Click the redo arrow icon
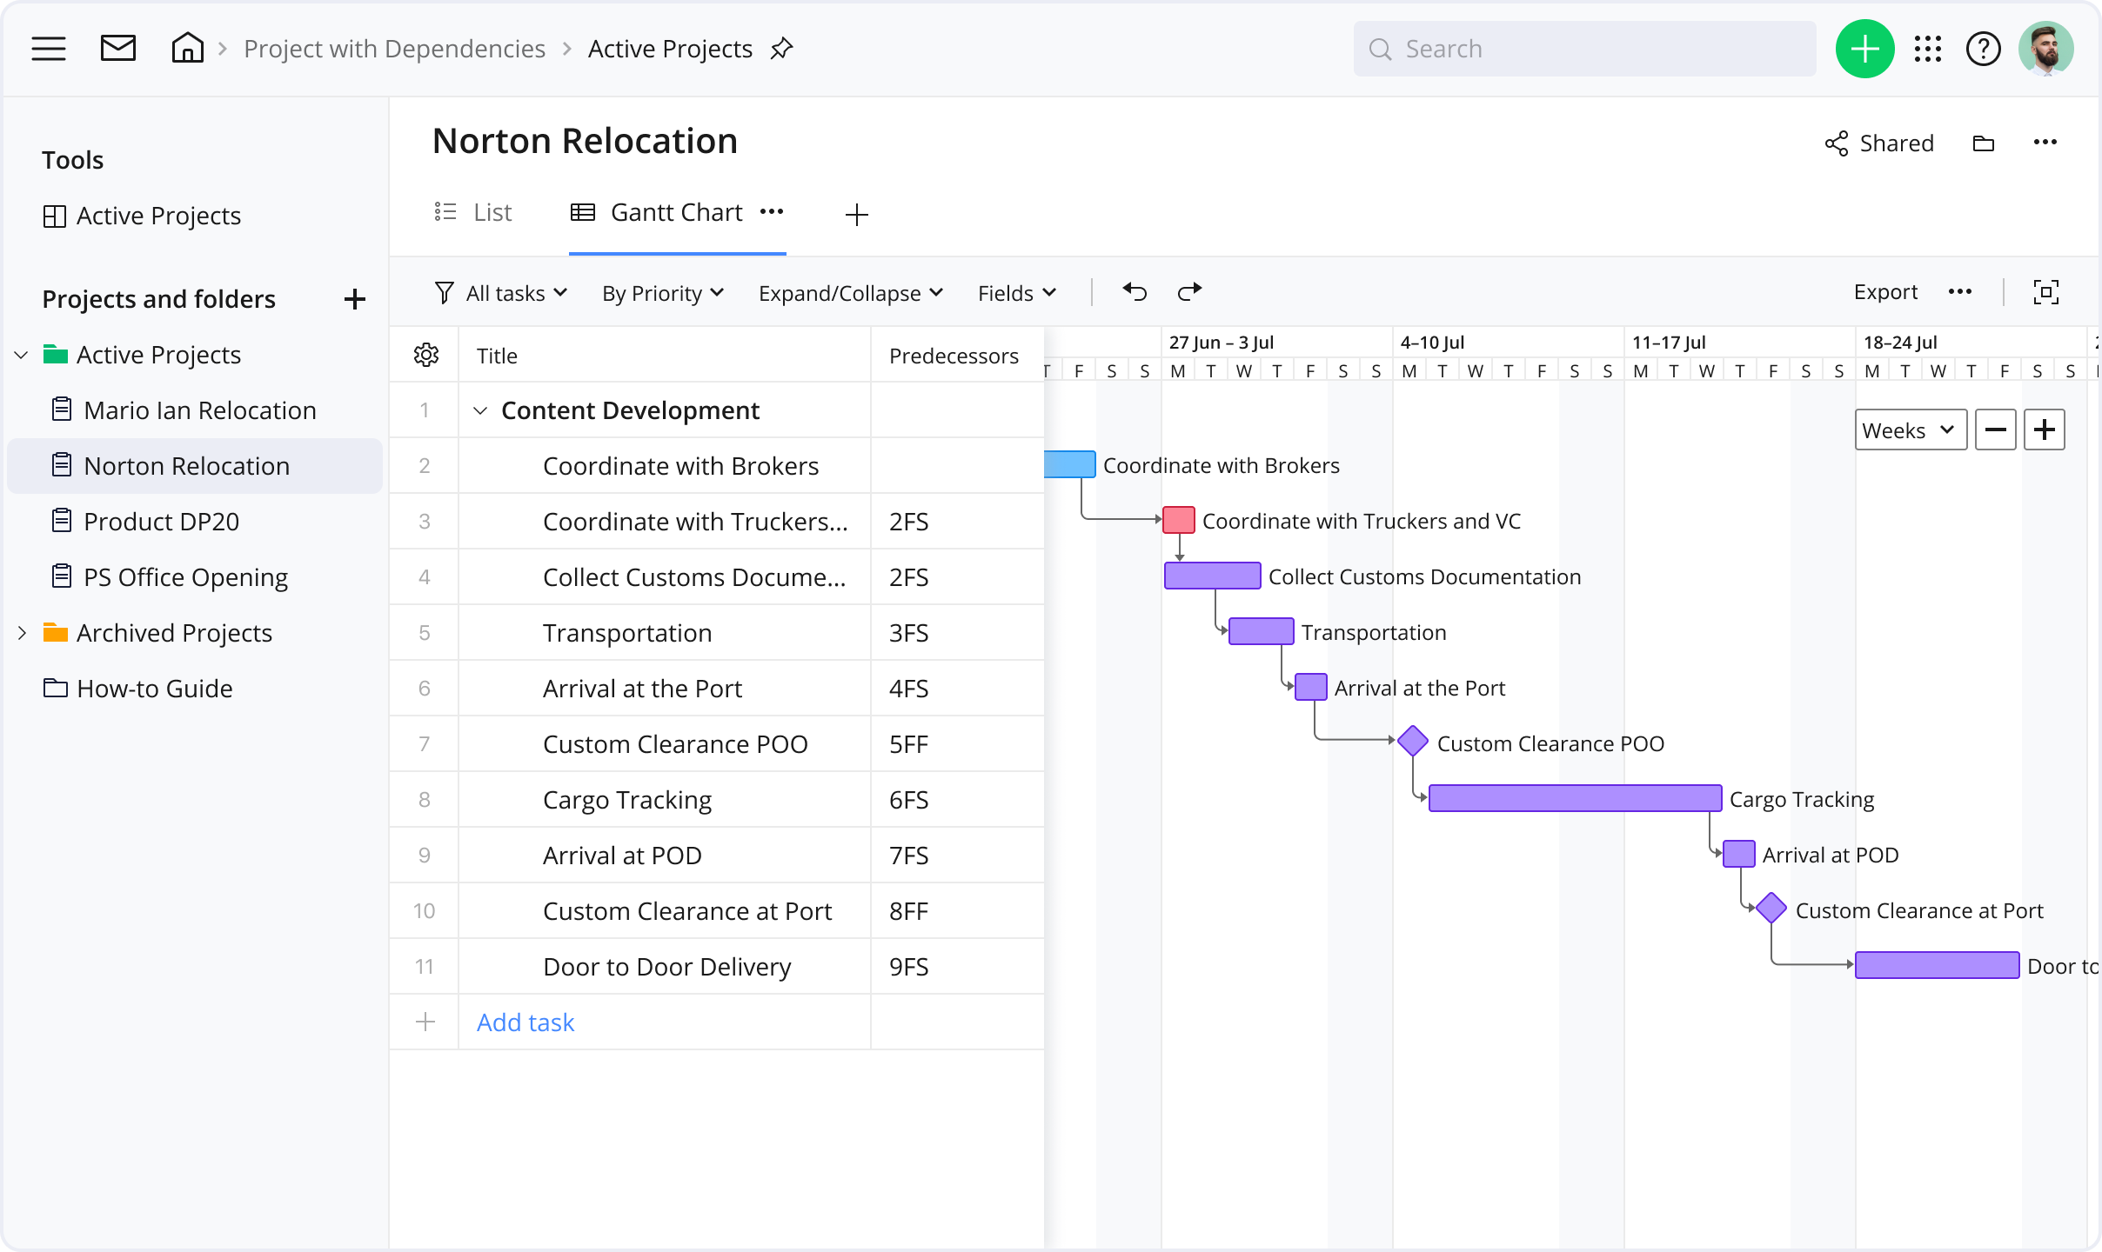 pyautogui.click(x=1188, y=292)
